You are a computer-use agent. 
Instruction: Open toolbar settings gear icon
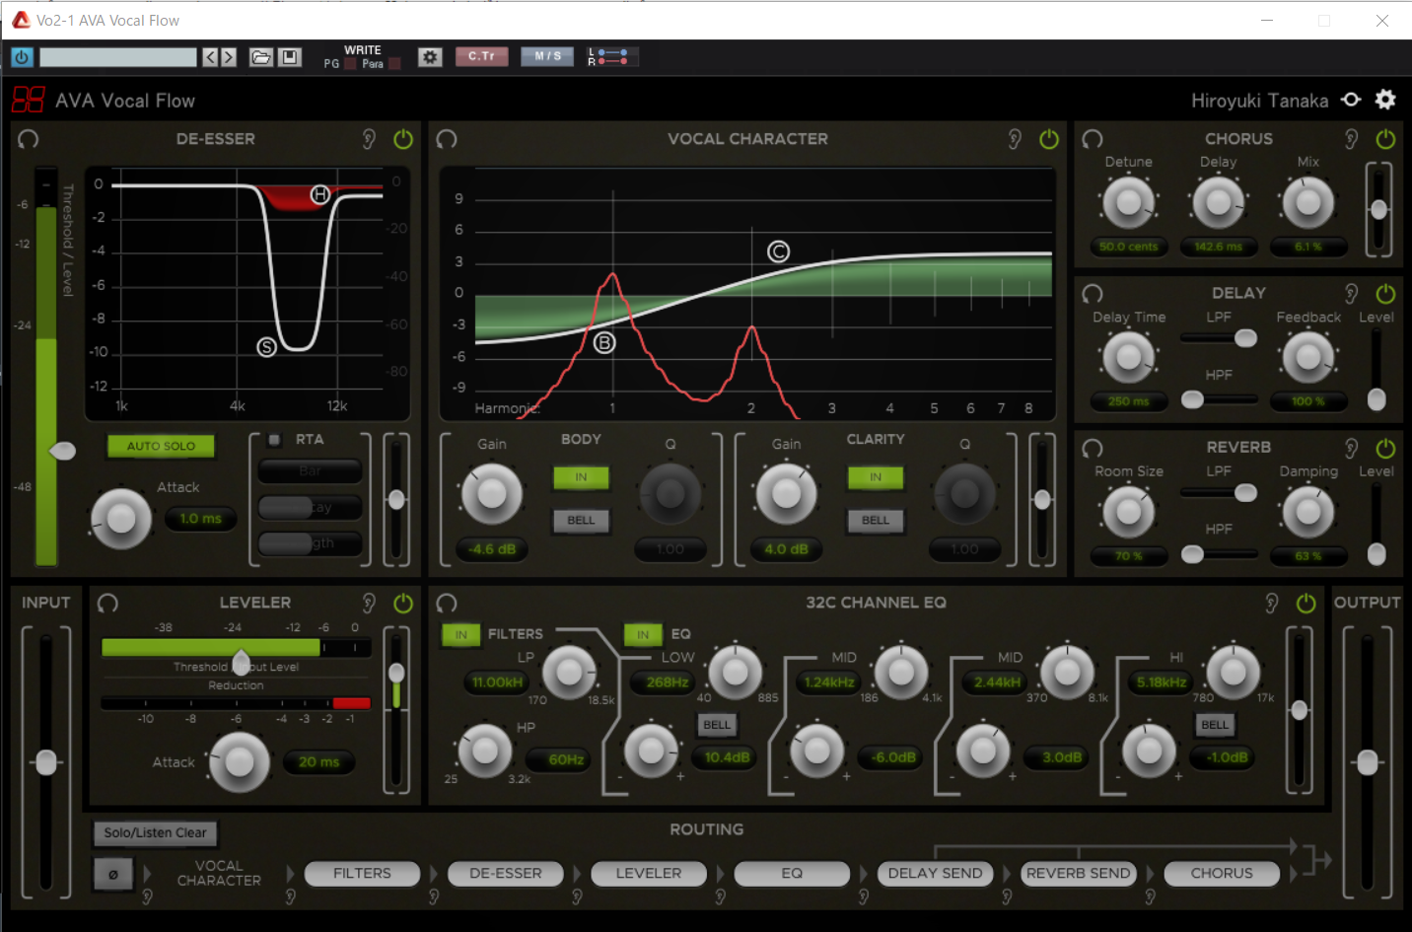click(x=430, y=57)
